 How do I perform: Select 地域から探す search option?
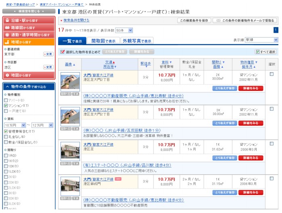tap(29, 42)
